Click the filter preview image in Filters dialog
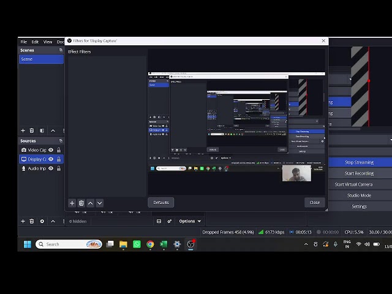392x294 pixels. click(x=236, y=122)
